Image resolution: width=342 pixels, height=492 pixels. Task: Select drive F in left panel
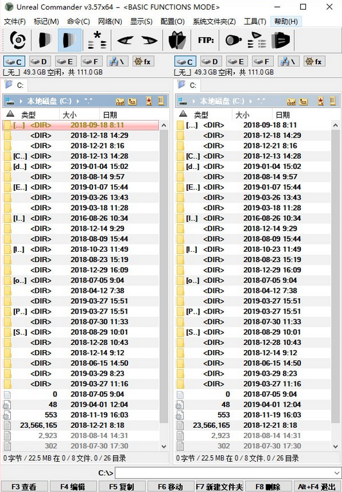point(92,62)
